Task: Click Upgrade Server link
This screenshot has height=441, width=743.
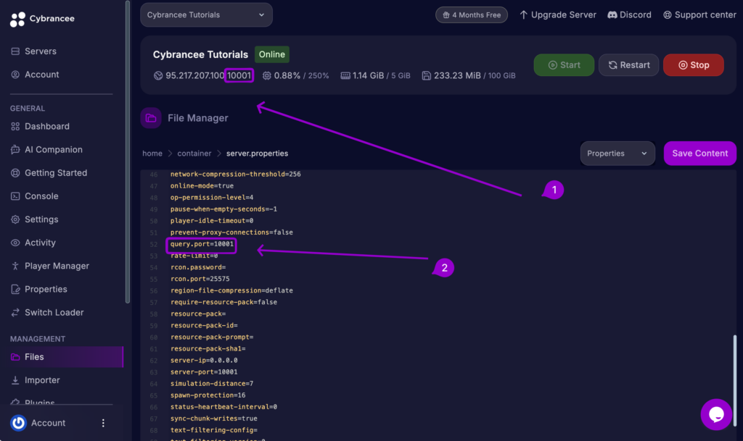Action: 558,15
